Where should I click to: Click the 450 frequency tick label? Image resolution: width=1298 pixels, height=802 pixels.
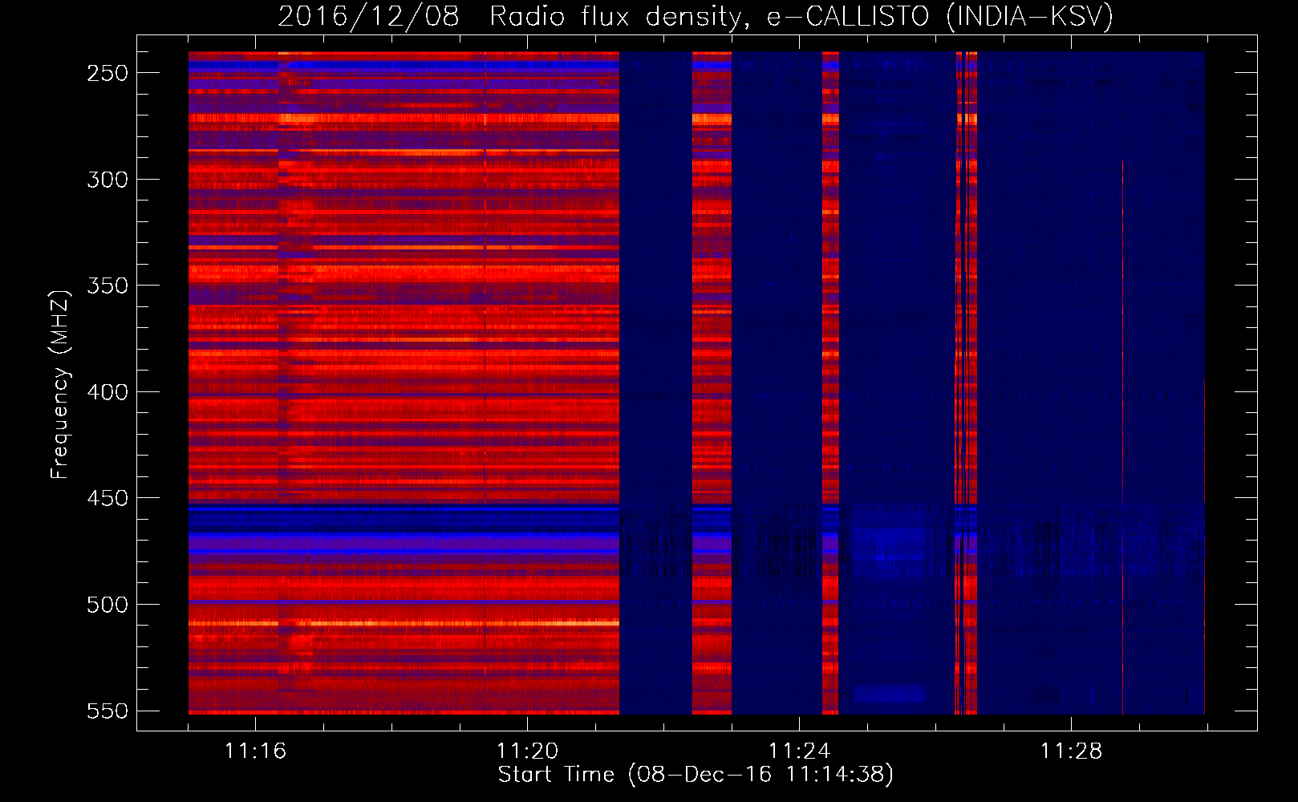[107, 498]
